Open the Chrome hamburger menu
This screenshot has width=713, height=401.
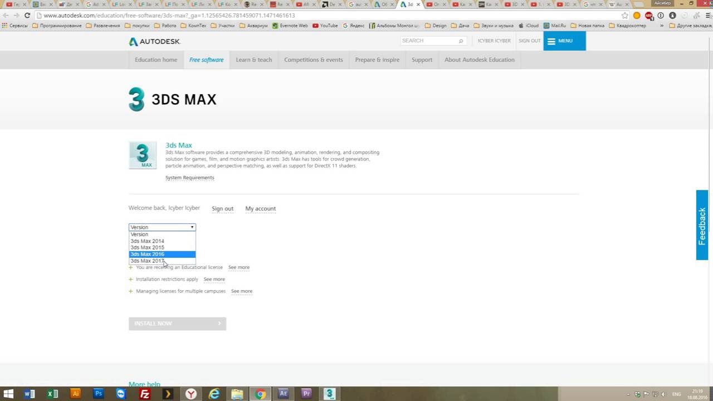pyautogui.click(x=708, y=16)
